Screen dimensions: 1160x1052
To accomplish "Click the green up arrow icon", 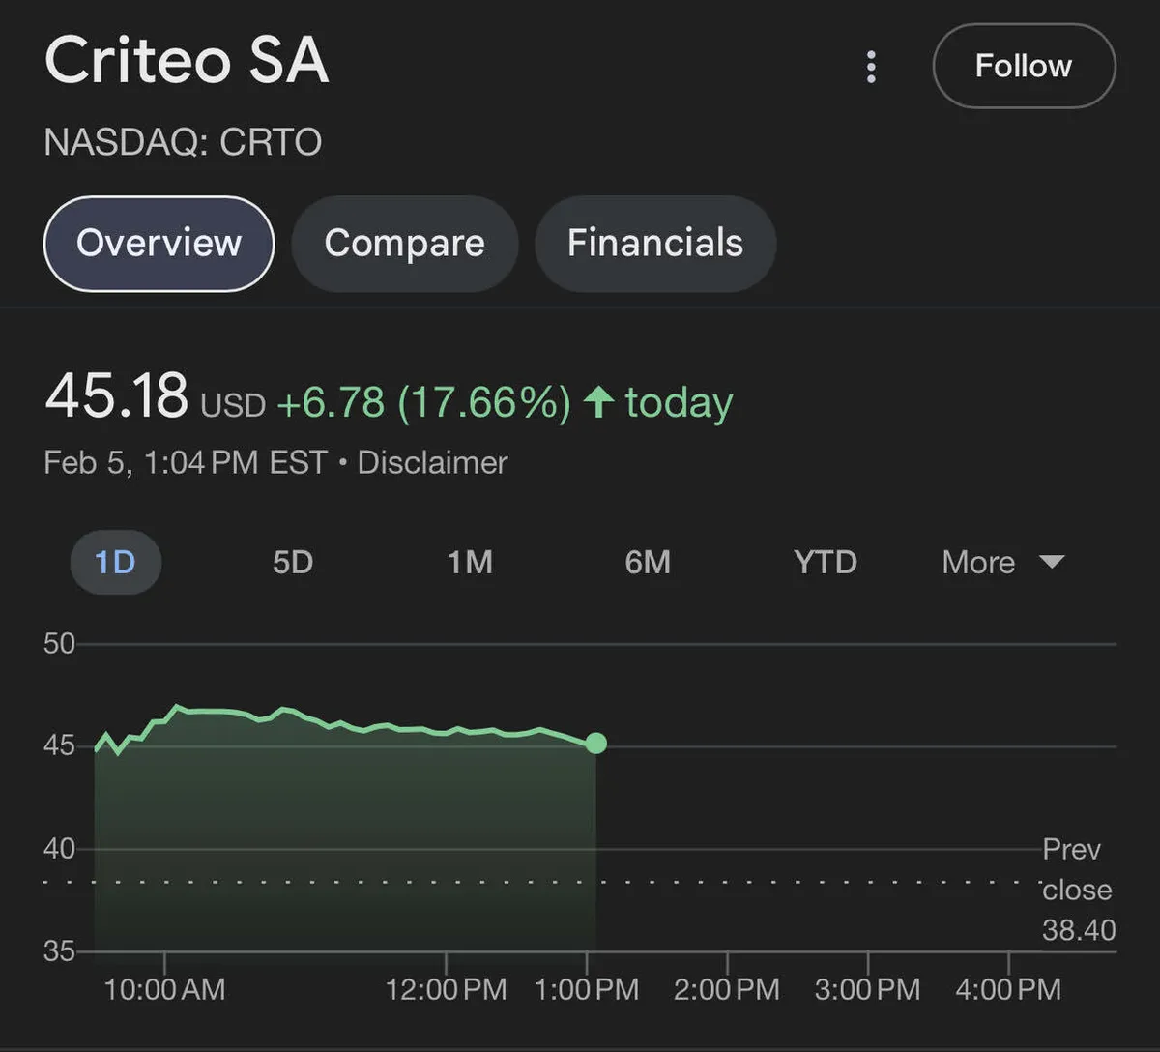I will click(599, 402).
